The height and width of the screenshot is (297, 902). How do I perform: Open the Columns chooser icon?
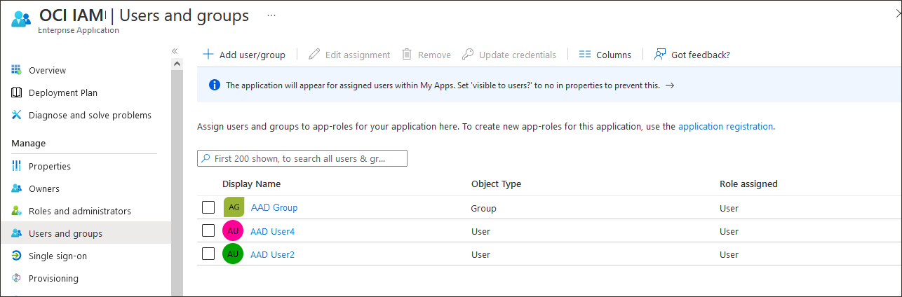click(x=585, y=55)
